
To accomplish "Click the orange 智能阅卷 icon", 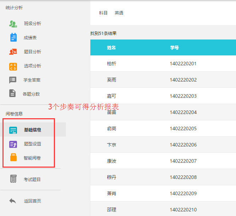I will tap(13, 158).
